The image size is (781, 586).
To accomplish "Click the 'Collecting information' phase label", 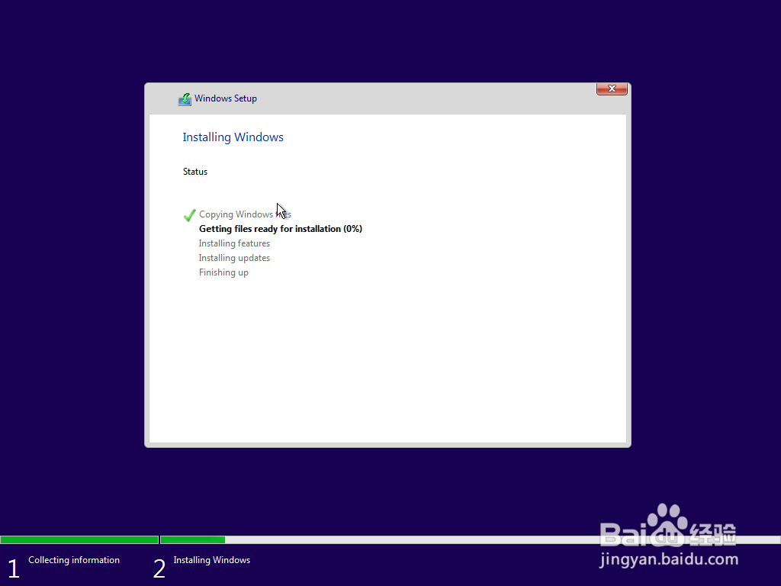I will tap(74, 560).
